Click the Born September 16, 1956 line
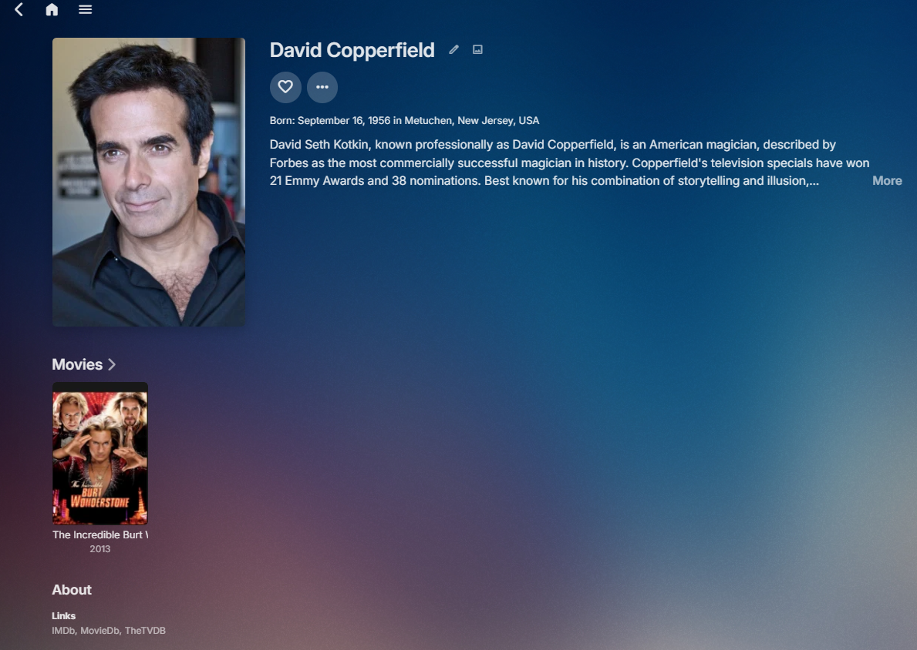This screenshot has width=917, height=650. coord(404,121)
